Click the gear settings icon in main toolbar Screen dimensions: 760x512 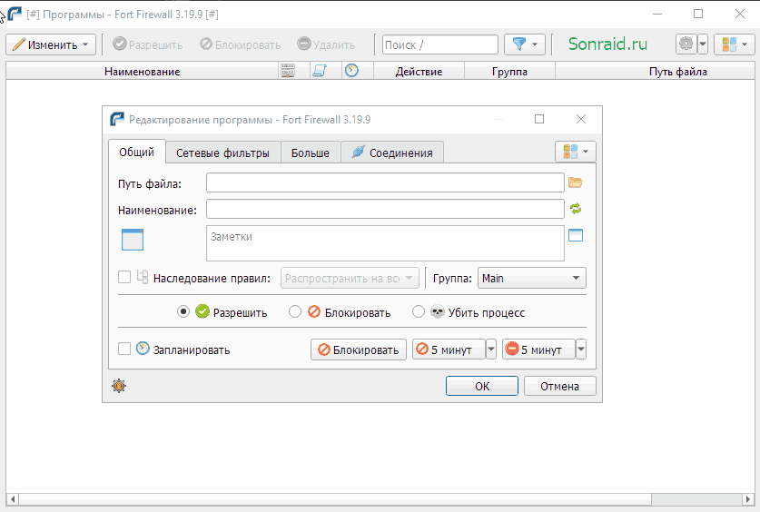[686, 44]
